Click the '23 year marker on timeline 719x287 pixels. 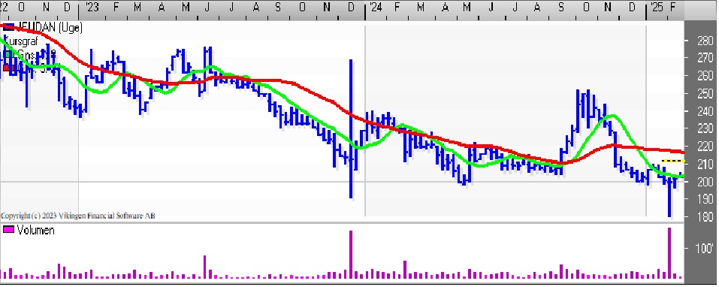point(92,7)
